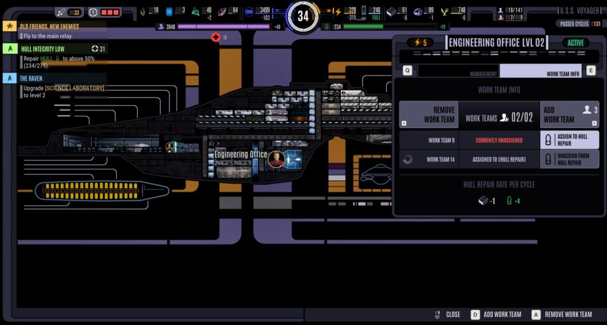Click The Raven mission icon
607x325 pixels.
click(x=9, y=78)
